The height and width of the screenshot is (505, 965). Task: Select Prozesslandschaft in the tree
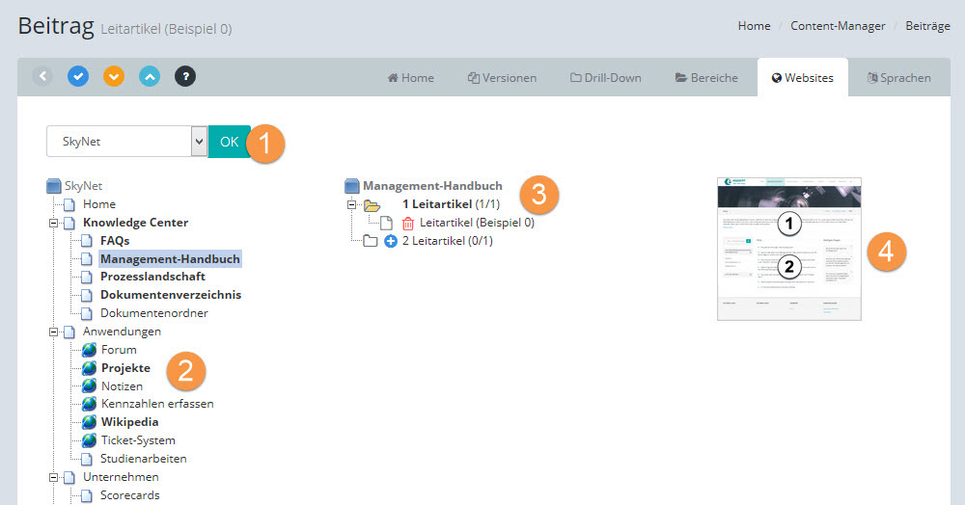click(152, 277)
